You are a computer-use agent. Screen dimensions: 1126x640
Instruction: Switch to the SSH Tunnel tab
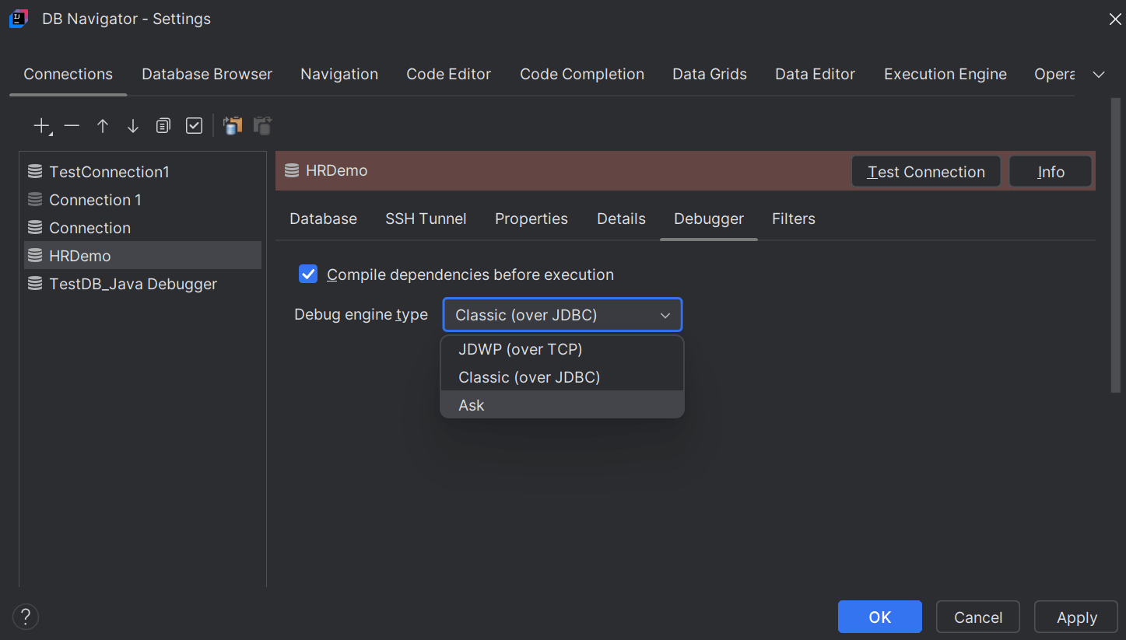pos(426,219)
